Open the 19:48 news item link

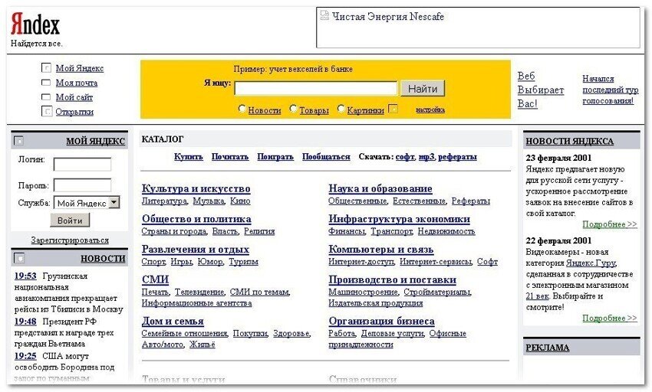coord(25,322)
